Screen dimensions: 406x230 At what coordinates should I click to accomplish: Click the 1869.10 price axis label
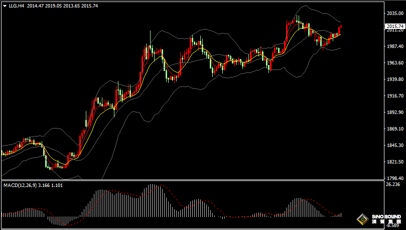click(x=394, y=129)
